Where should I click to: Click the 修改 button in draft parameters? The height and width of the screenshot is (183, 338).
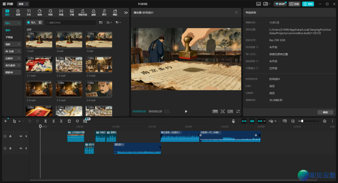pyautogui.click(x=325, y=112)
